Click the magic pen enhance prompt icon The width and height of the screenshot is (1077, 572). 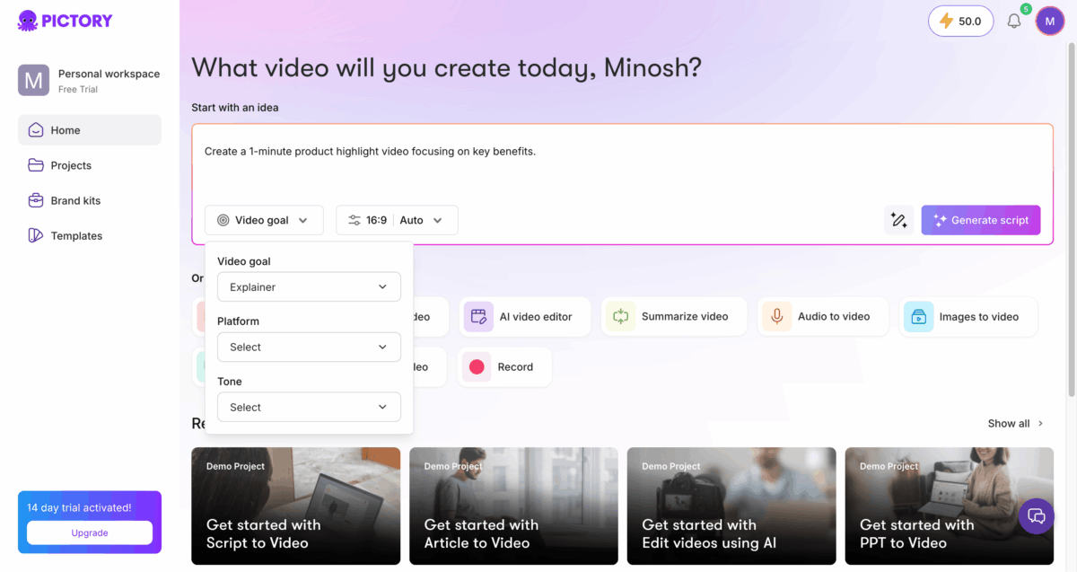click(x=898, y=220)
